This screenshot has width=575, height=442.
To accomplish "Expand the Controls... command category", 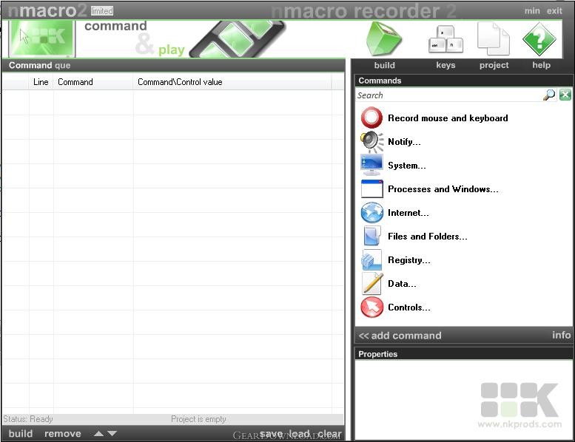I will [x=409, y=307].
